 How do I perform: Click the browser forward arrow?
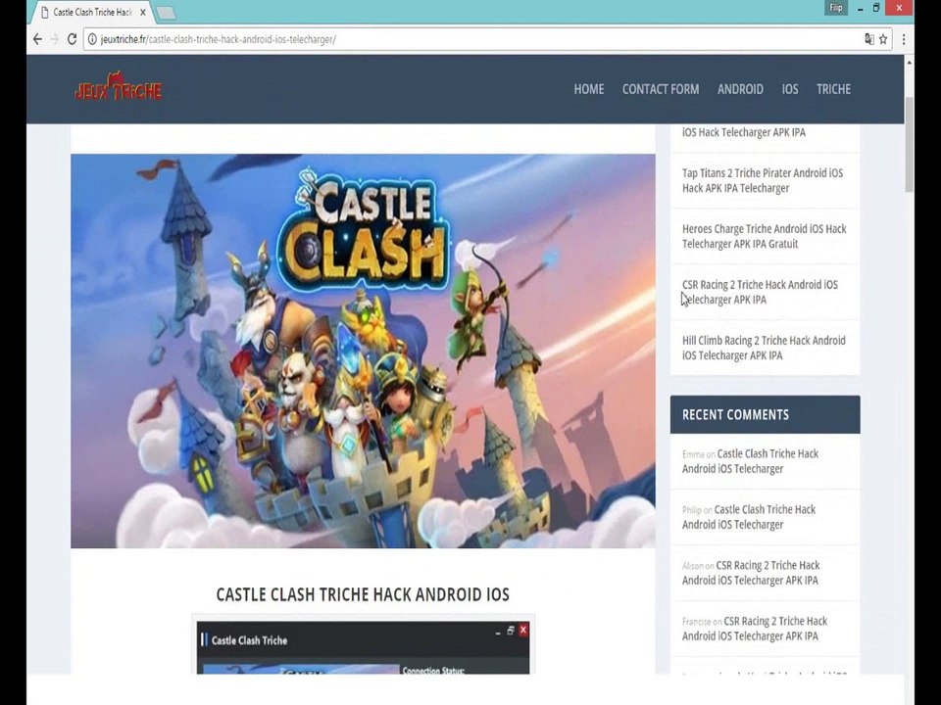tap(55, 39)
